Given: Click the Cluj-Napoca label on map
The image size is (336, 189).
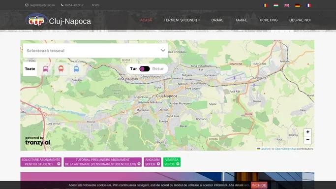Looking at the screenshot, I should coord(167,96).
